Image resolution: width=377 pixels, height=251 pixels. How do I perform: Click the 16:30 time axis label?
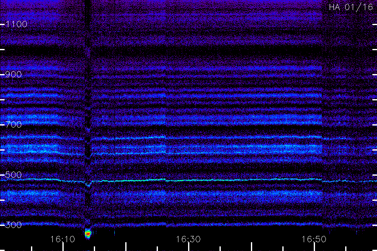pos(188,239)
